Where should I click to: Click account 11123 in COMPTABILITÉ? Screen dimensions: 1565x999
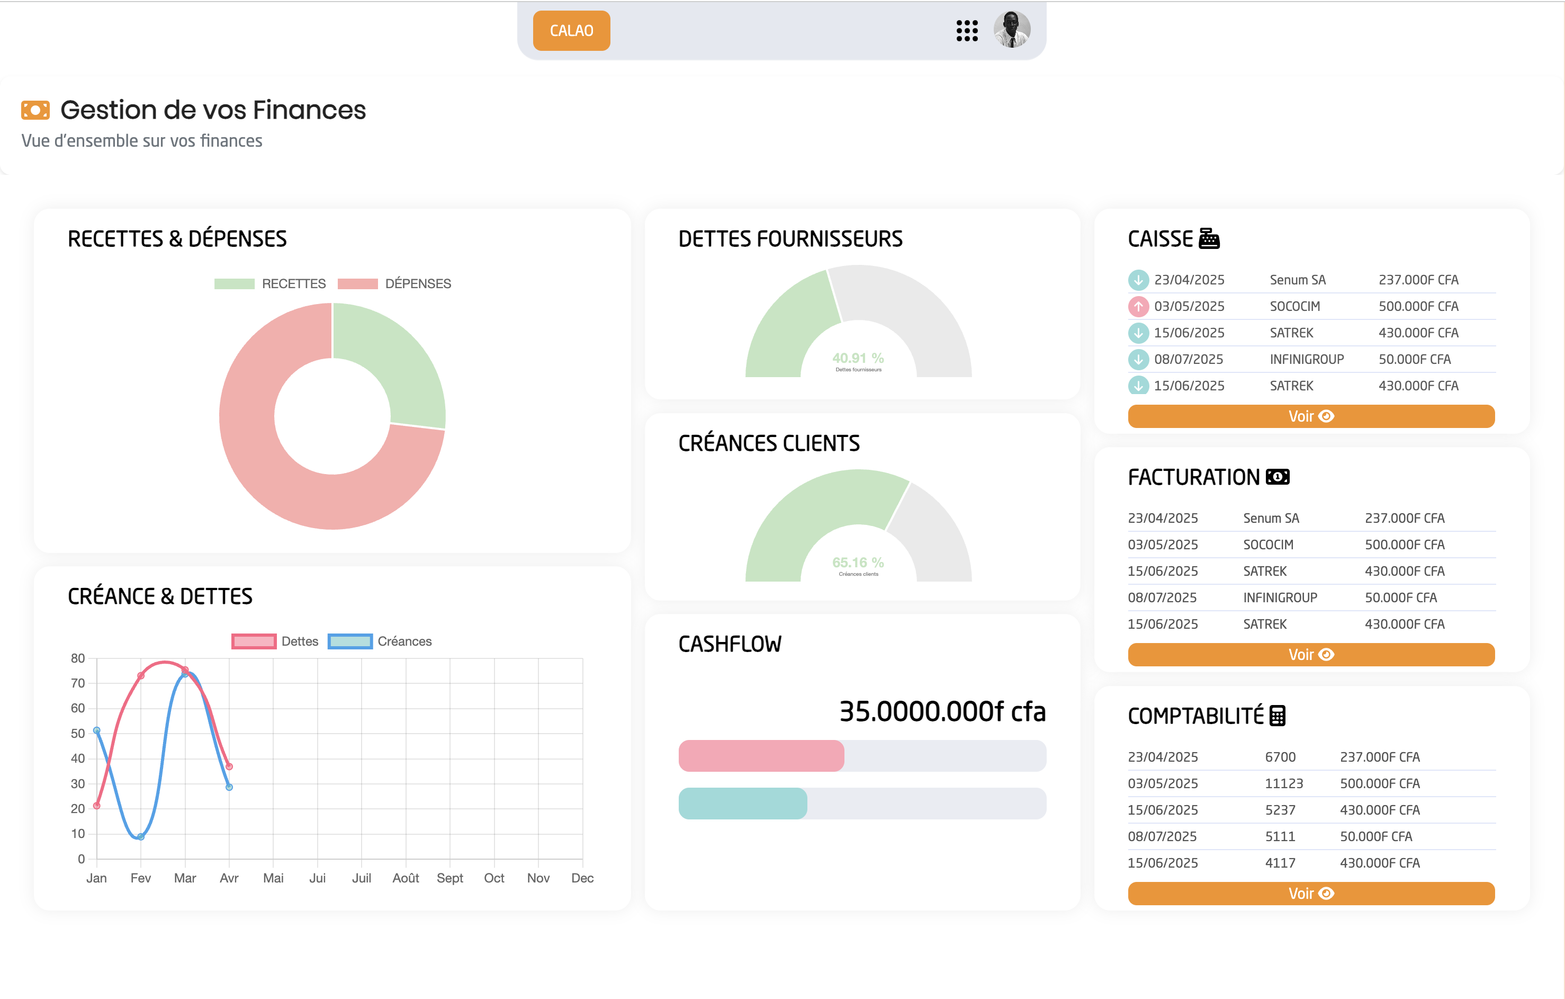(1283, 783)
